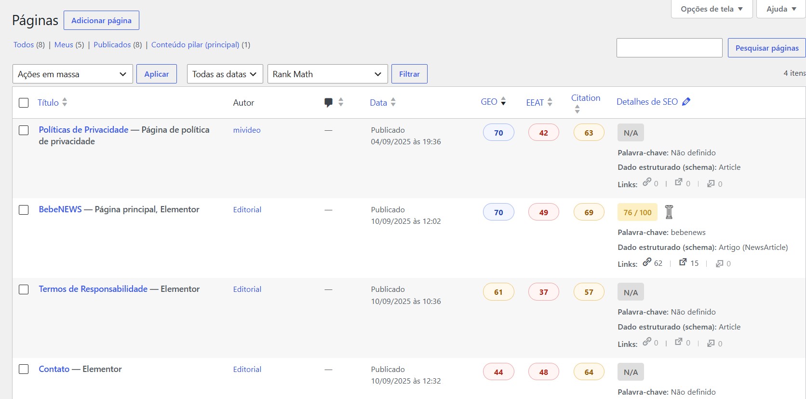This screenshot has width=806, height=399.
Task: Expand Opções de tela panel
Action: [x=712, y=9]
